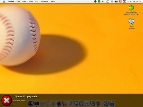Select the Stuff folder on the desktop
Viewport: 143px width, 107px height.
point(132,21)
